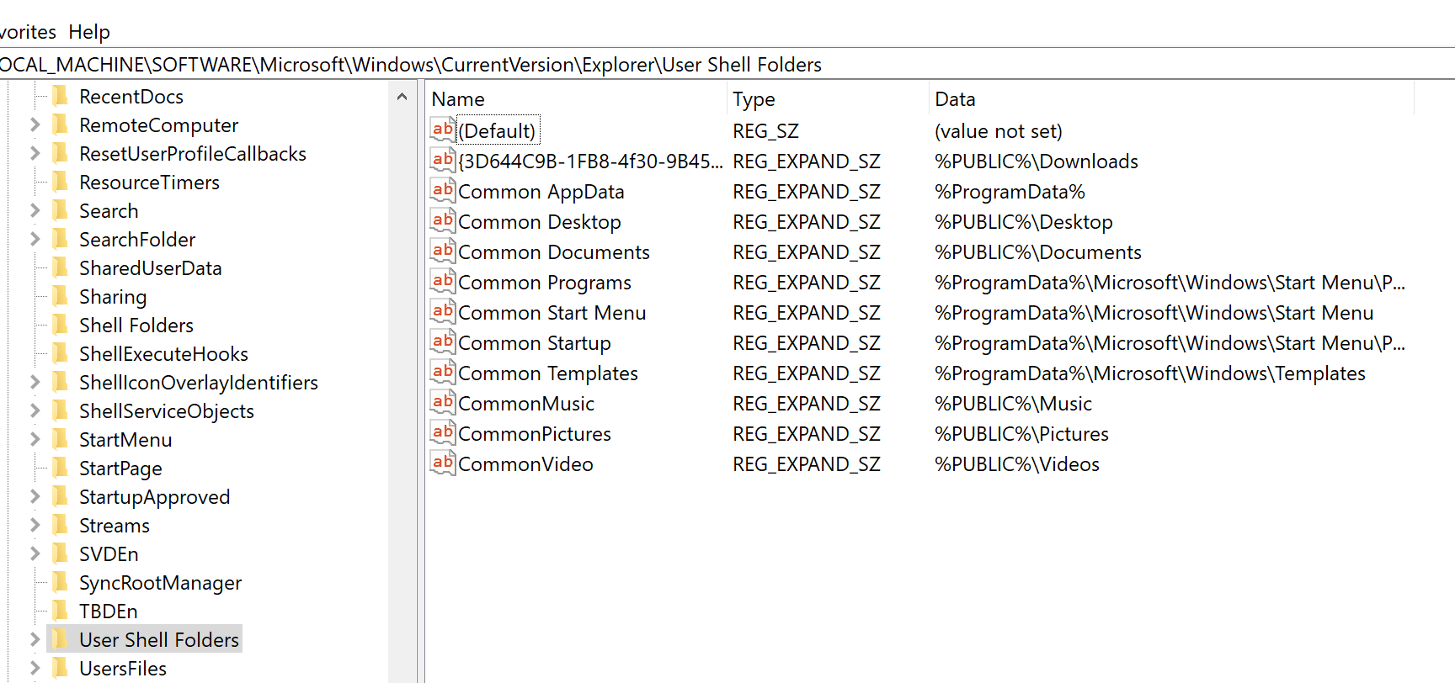Image resolution: width=1455 pixels, height=683 pixels.
Task: Open the Help menu
Action: [89, 32]
